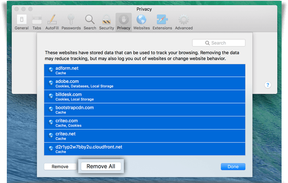
Task: Select the d2r1yp2w7bby2u.cloudfront.net row
Action: click(x=144, y=149)
